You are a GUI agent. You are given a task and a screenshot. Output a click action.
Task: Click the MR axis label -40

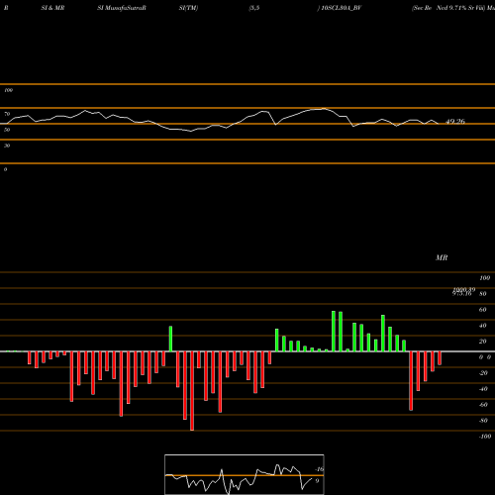pyautogui.click(x=483, y=389)
